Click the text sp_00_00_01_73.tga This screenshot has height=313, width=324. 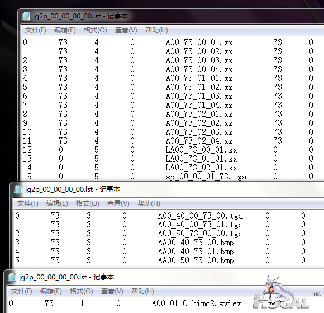pos(206,177)
